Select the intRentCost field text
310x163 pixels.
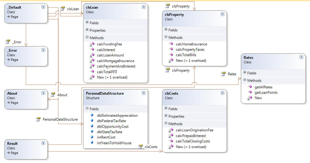pyautogui.click(x=106, y=137)
